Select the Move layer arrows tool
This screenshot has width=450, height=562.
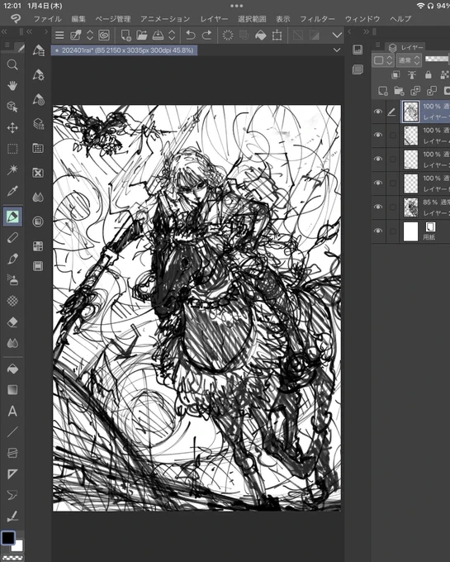[x=12, y=128]
